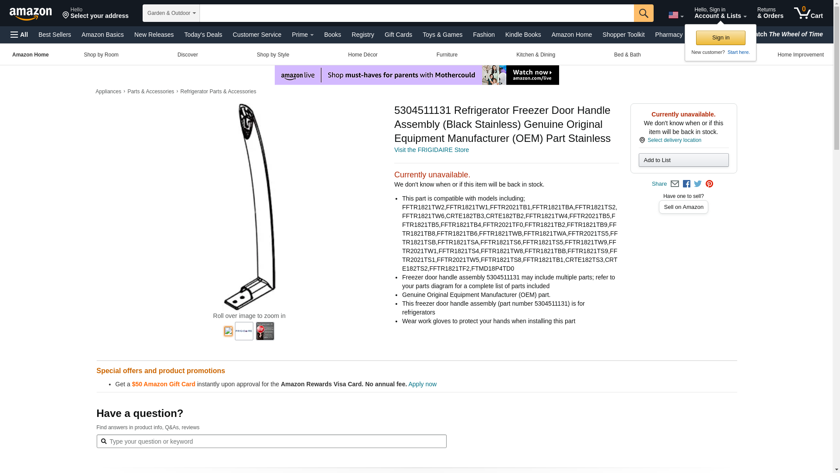Open Today's Deals in navigation bar
The height and width of the screenshot is (473, 840).
[x=203, y=35]
